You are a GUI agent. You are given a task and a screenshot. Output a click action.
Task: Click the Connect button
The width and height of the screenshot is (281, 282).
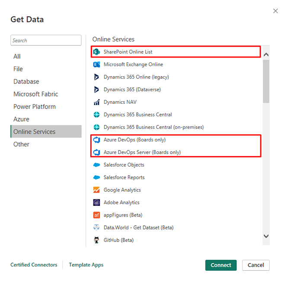[221, 265]
